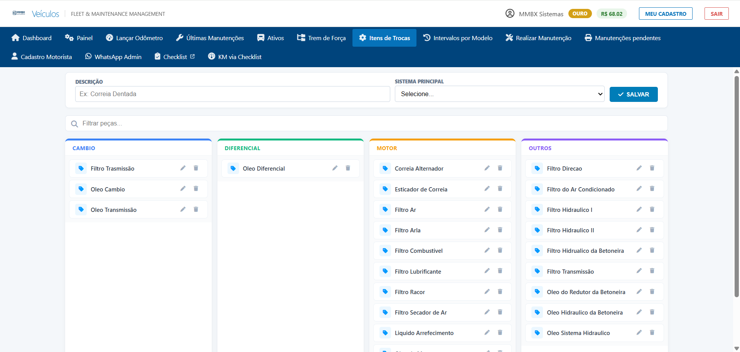Select the Filtro Ar item text
Image resolution: width=740 pixels, height=352 pixels.
pos(405,210)
